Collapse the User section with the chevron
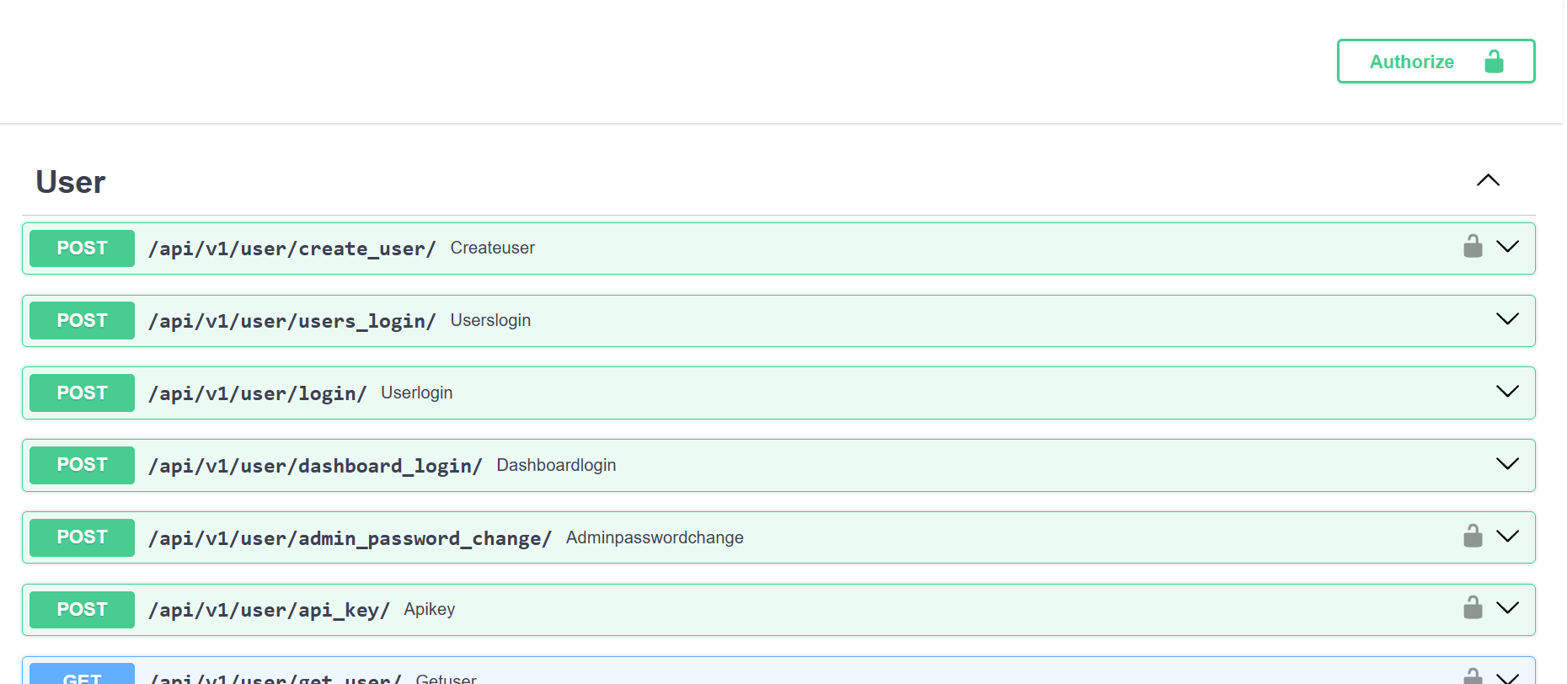 click(x=1488, y=180)
